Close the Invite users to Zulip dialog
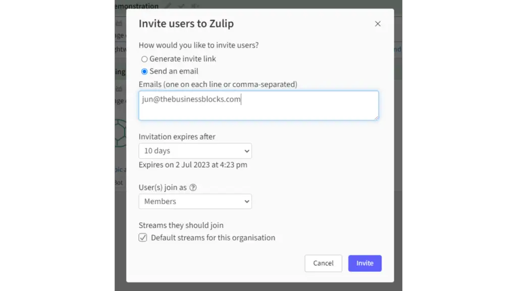Image resolution: width=517 pixels, height=291 pixels. (x=378, y=24)
